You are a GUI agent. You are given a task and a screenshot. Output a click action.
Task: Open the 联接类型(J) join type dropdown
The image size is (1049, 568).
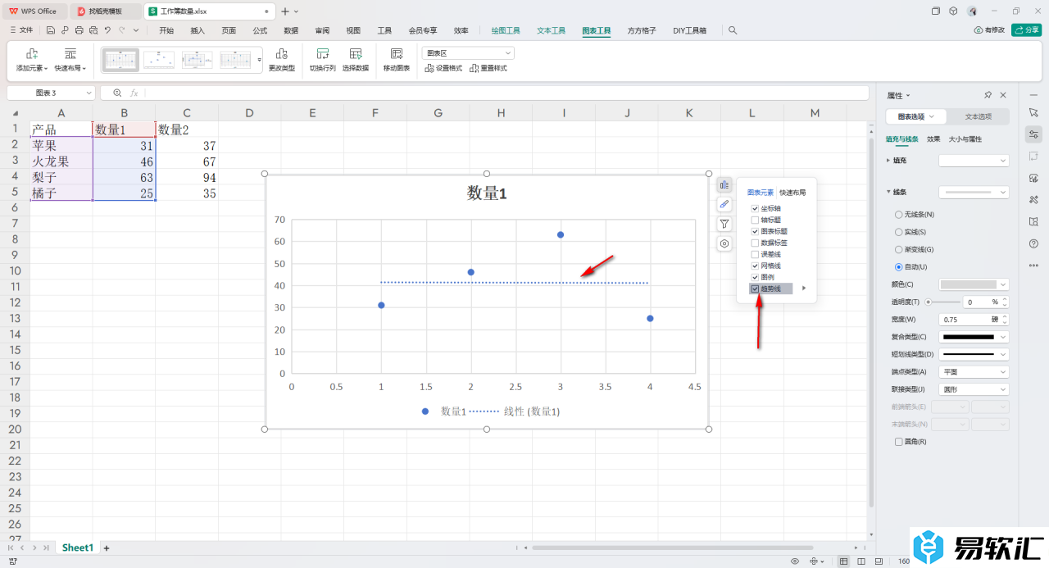(x=974, y=389)
